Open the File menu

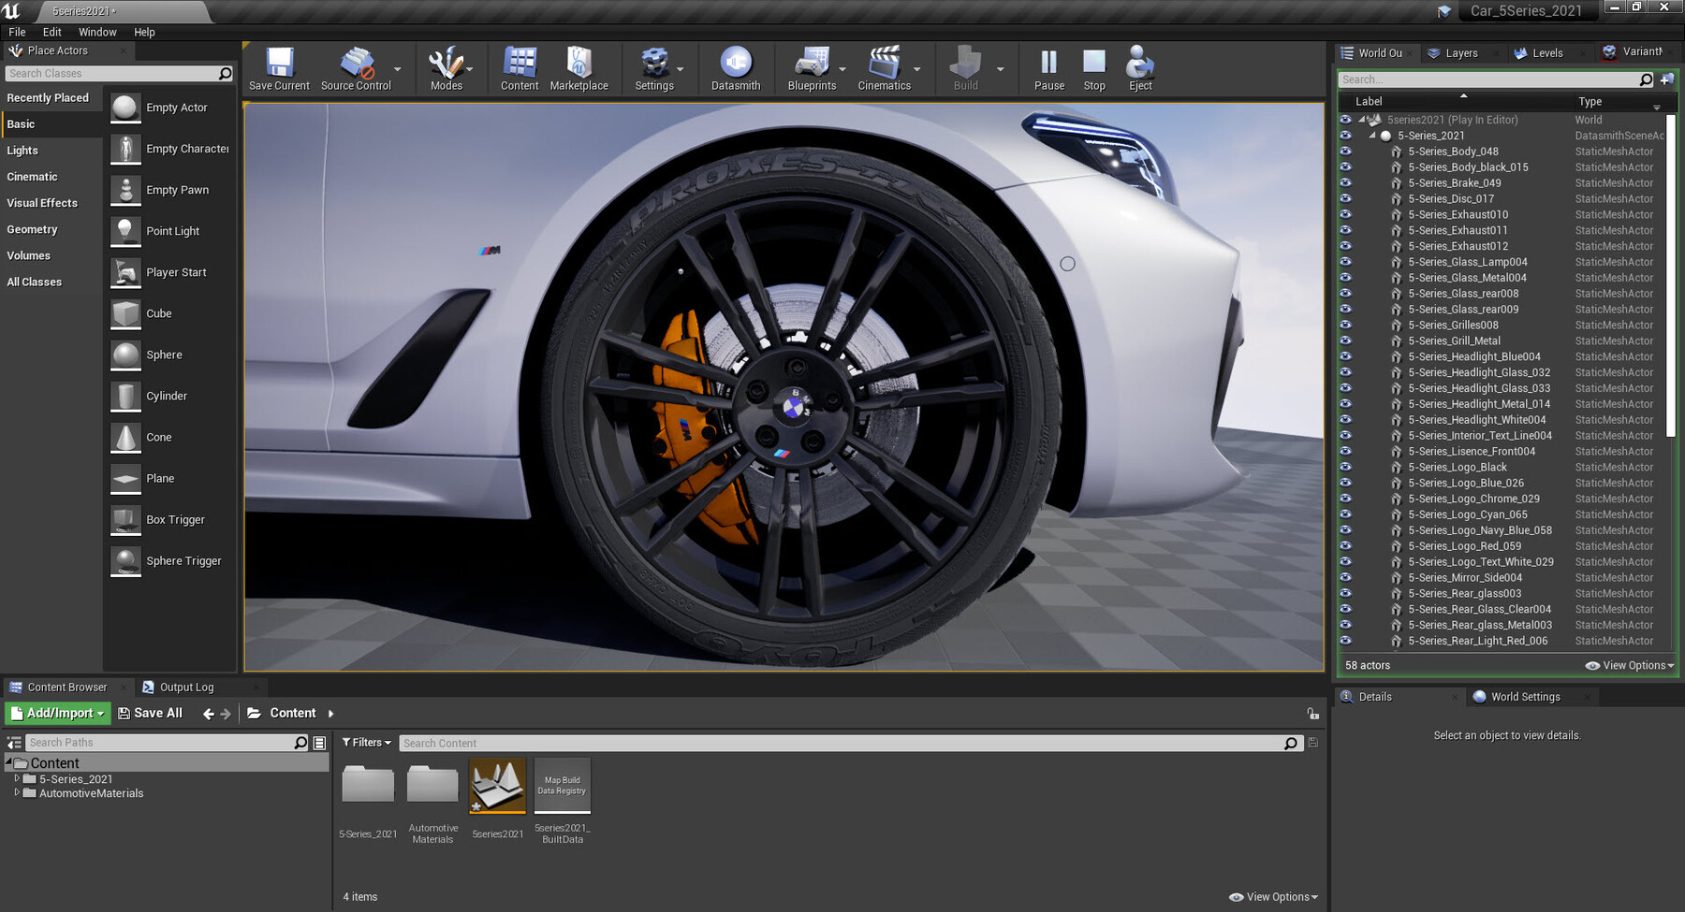point(18,32)
